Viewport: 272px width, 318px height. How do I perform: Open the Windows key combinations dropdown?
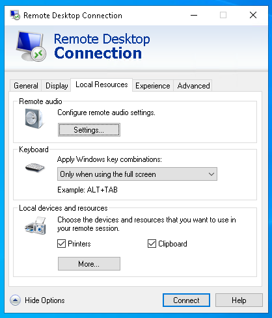tap(137, 174)
